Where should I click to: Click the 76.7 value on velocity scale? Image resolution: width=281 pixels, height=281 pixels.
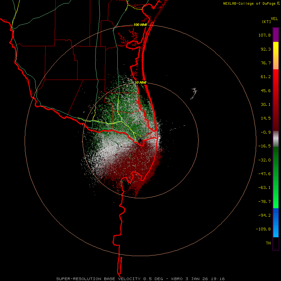click(x=266, y=63)
